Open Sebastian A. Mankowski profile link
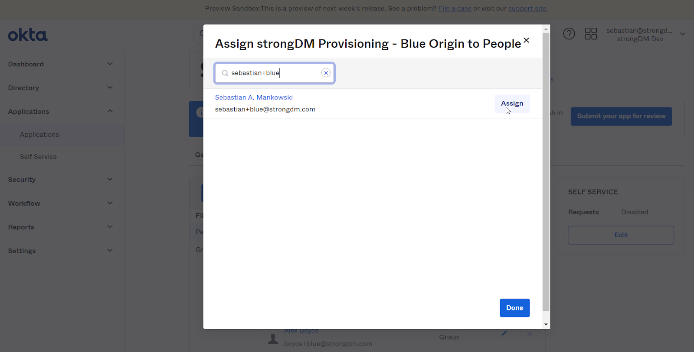Screen dimensions: 694x352 coord(254,97)
